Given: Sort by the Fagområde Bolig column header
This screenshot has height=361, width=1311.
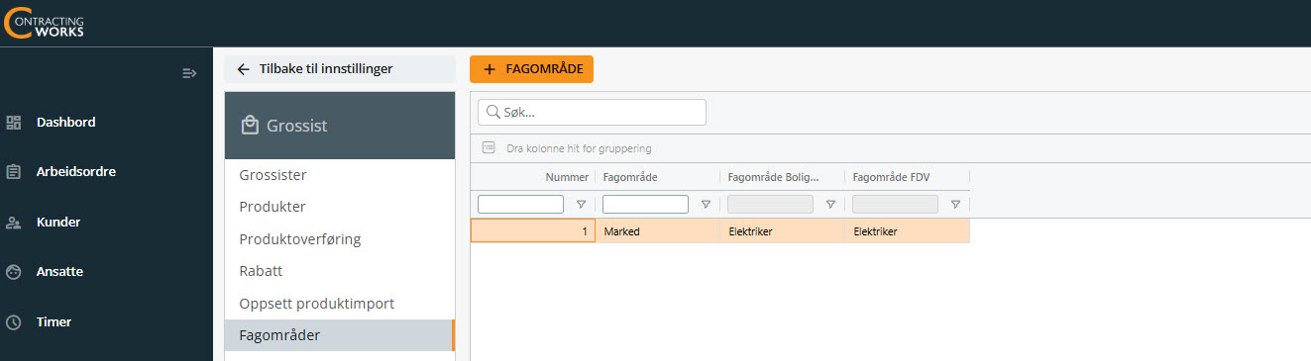Looking at the screenshot, I should pyautogui.click(x=782, y=177).
